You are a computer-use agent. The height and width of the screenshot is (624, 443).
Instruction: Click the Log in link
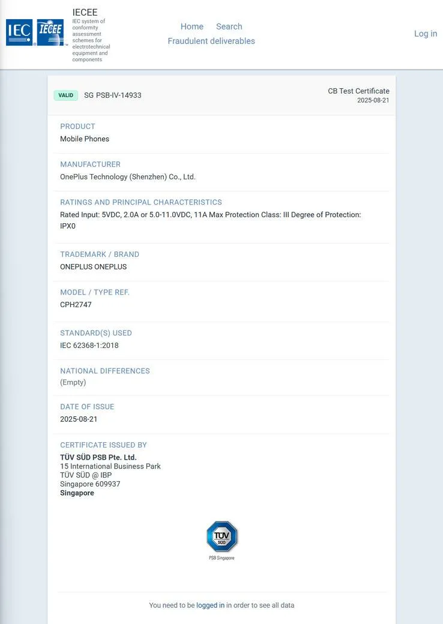(426, 34)
